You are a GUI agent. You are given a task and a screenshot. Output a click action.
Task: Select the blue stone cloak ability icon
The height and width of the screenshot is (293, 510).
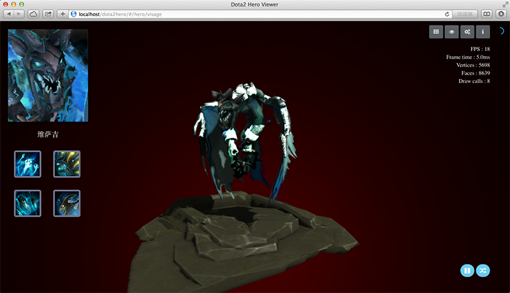pyautogui.click(x=27, y=203)
